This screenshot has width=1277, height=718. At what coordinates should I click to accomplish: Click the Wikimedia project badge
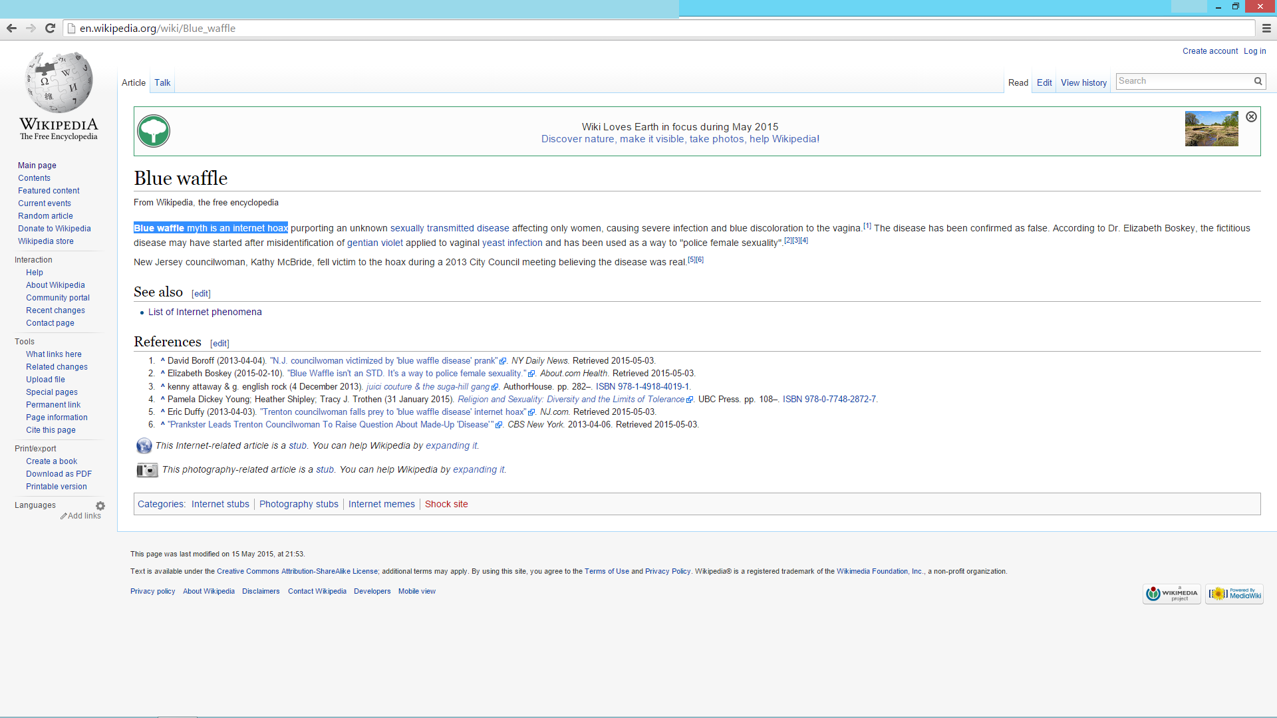tap(1171, 594)
